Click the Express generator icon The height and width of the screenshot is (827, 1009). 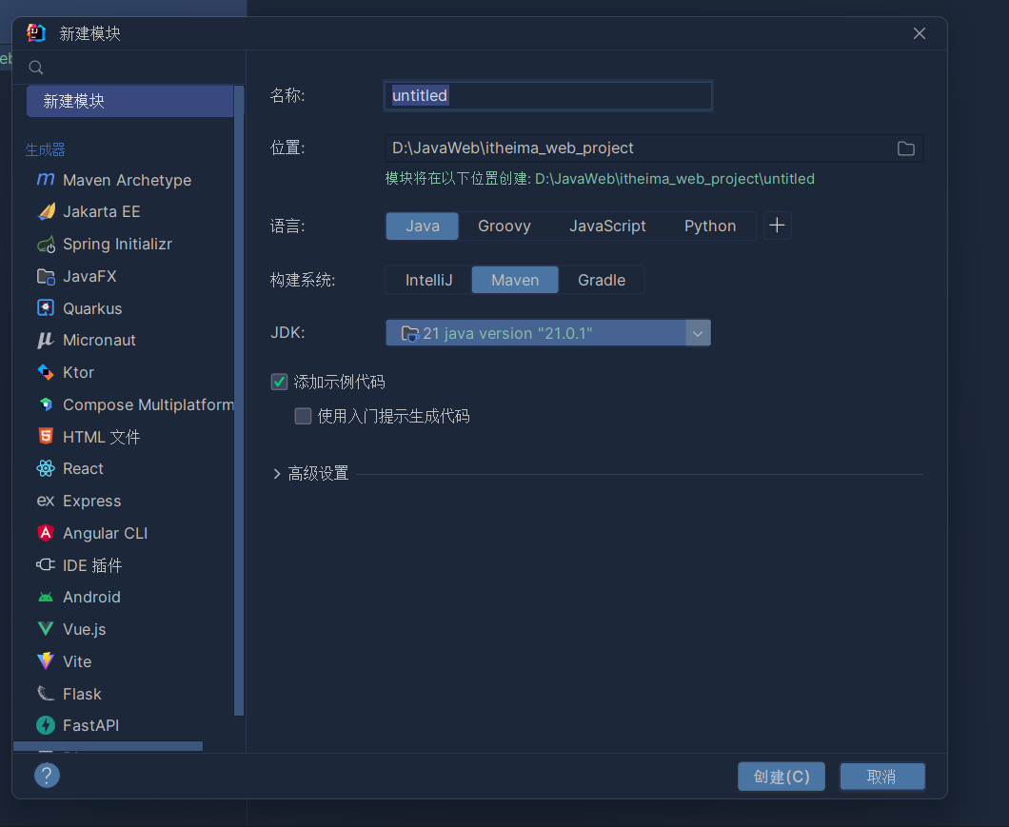click(46, 501)
